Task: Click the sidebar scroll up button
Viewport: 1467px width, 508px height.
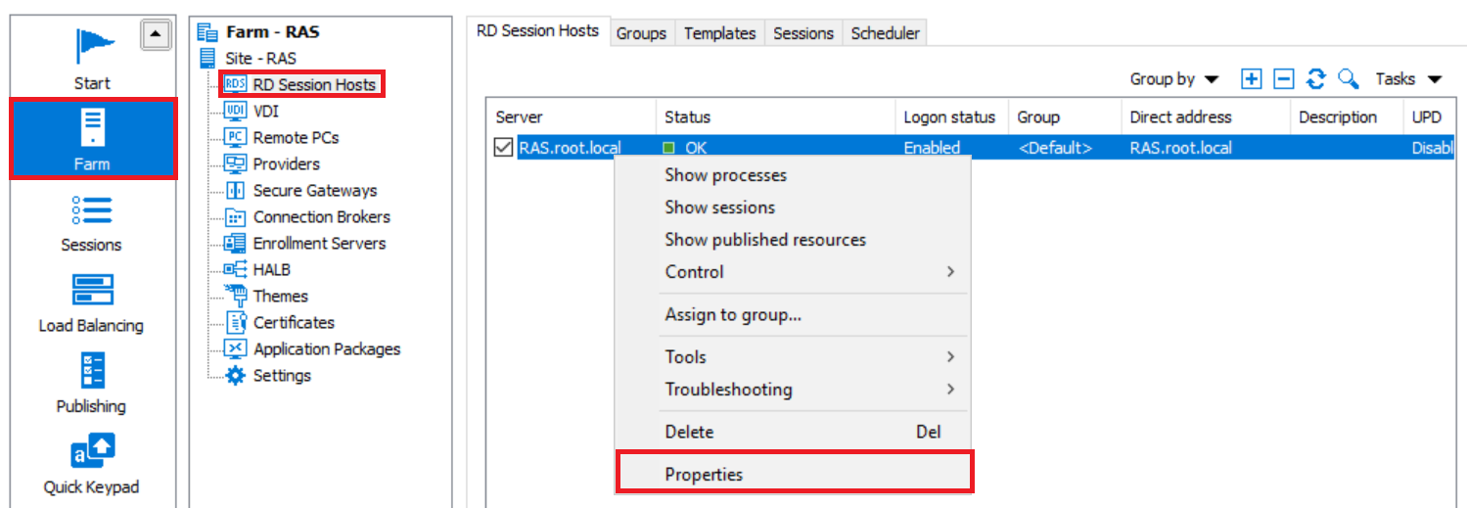Action: click(x=157, y=35)
